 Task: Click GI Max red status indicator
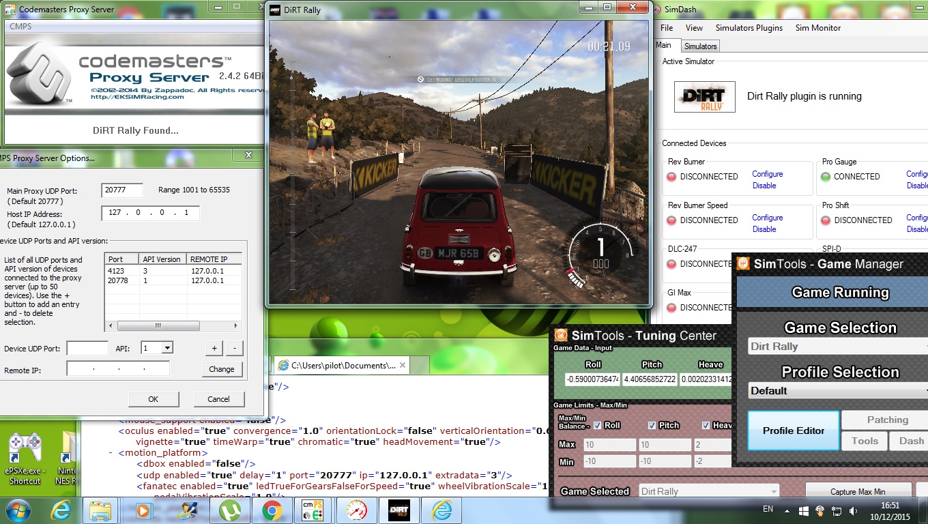[671, 308]
